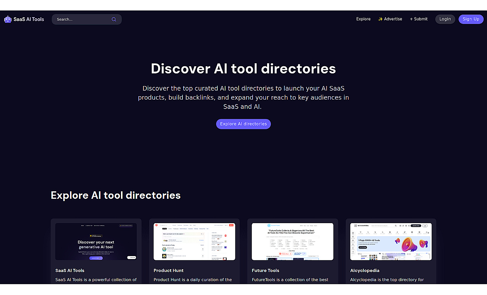
Task: Open the Future Tools card thumbnail
Action: (x=293, y=241)
